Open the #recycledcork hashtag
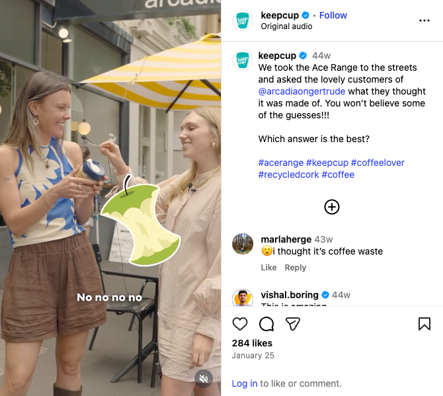The height and width of the screenshot is (396, 443). (x=288, y=175)
